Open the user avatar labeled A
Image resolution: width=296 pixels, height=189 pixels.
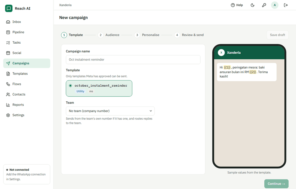click(275, 5)
